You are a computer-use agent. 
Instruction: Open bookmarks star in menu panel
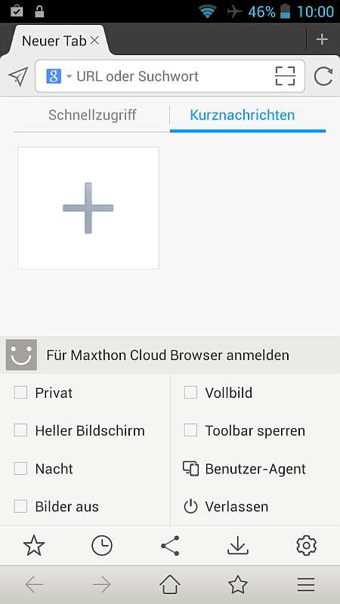34,546
